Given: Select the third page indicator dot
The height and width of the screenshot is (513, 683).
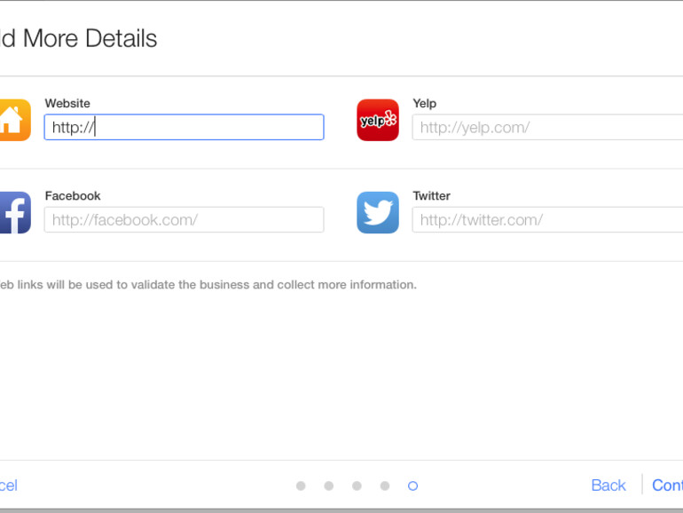Looking at the screenshot, I should click(x=357, y=485).
